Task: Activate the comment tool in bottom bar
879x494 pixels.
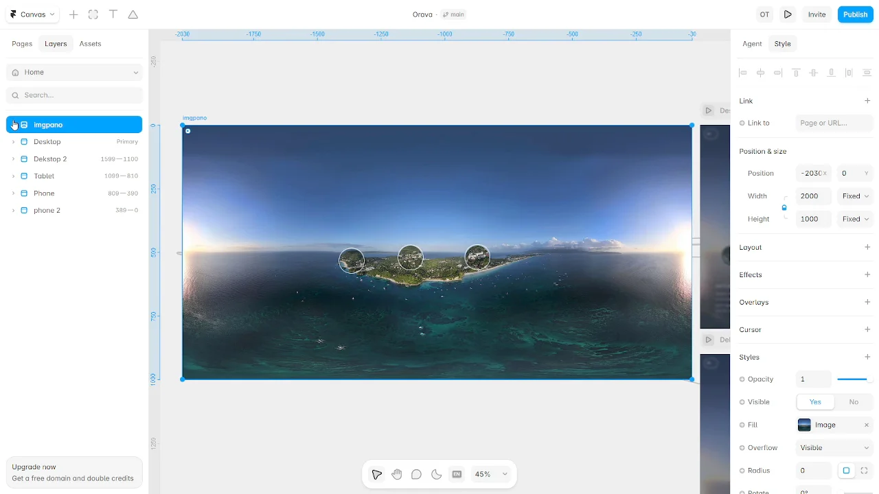Action: (x=416, y=474)
